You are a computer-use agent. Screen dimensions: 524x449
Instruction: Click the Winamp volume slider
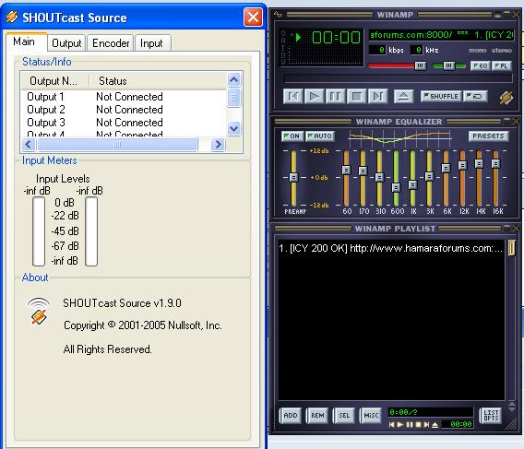point(398,65)
